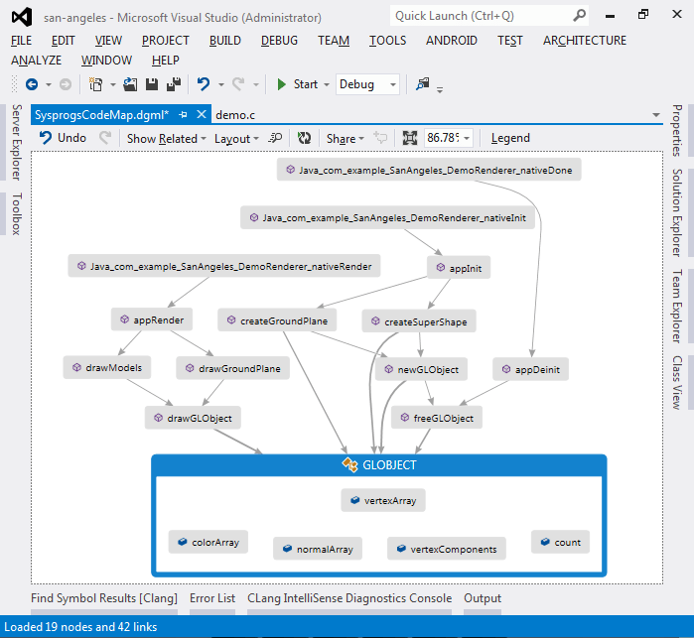The width and height of the screenshot is (694, 638).
Task: Select the colorArray field node
Action: [x=208, y=542]
